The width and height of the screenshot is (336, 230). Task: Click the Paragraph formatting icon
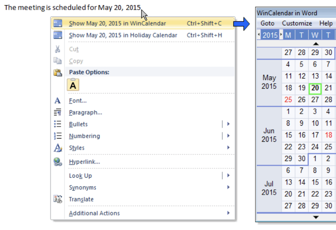coord(58,112)
